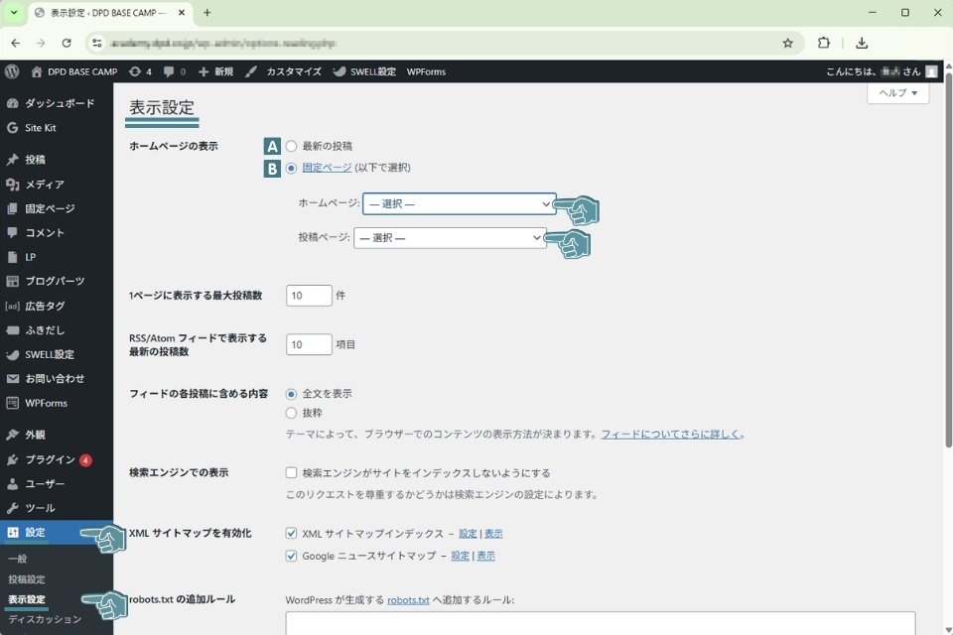
Task: Click the robots.txt link
Action: (408, 600)
